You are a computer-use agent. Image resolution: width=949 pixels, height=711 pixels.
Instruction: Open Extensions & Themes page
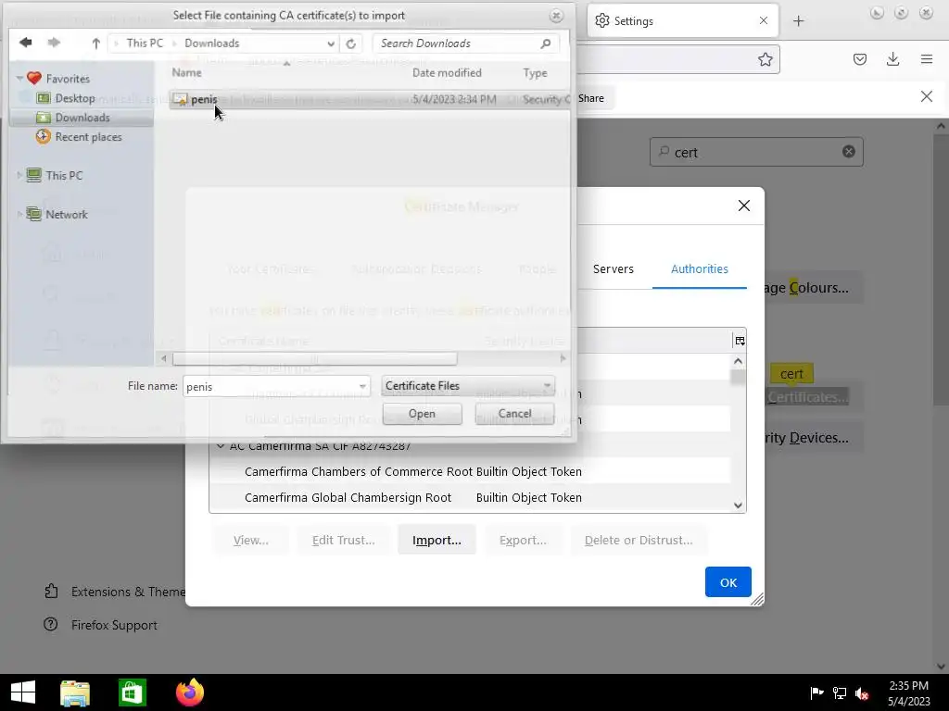[x=114, y=592]
